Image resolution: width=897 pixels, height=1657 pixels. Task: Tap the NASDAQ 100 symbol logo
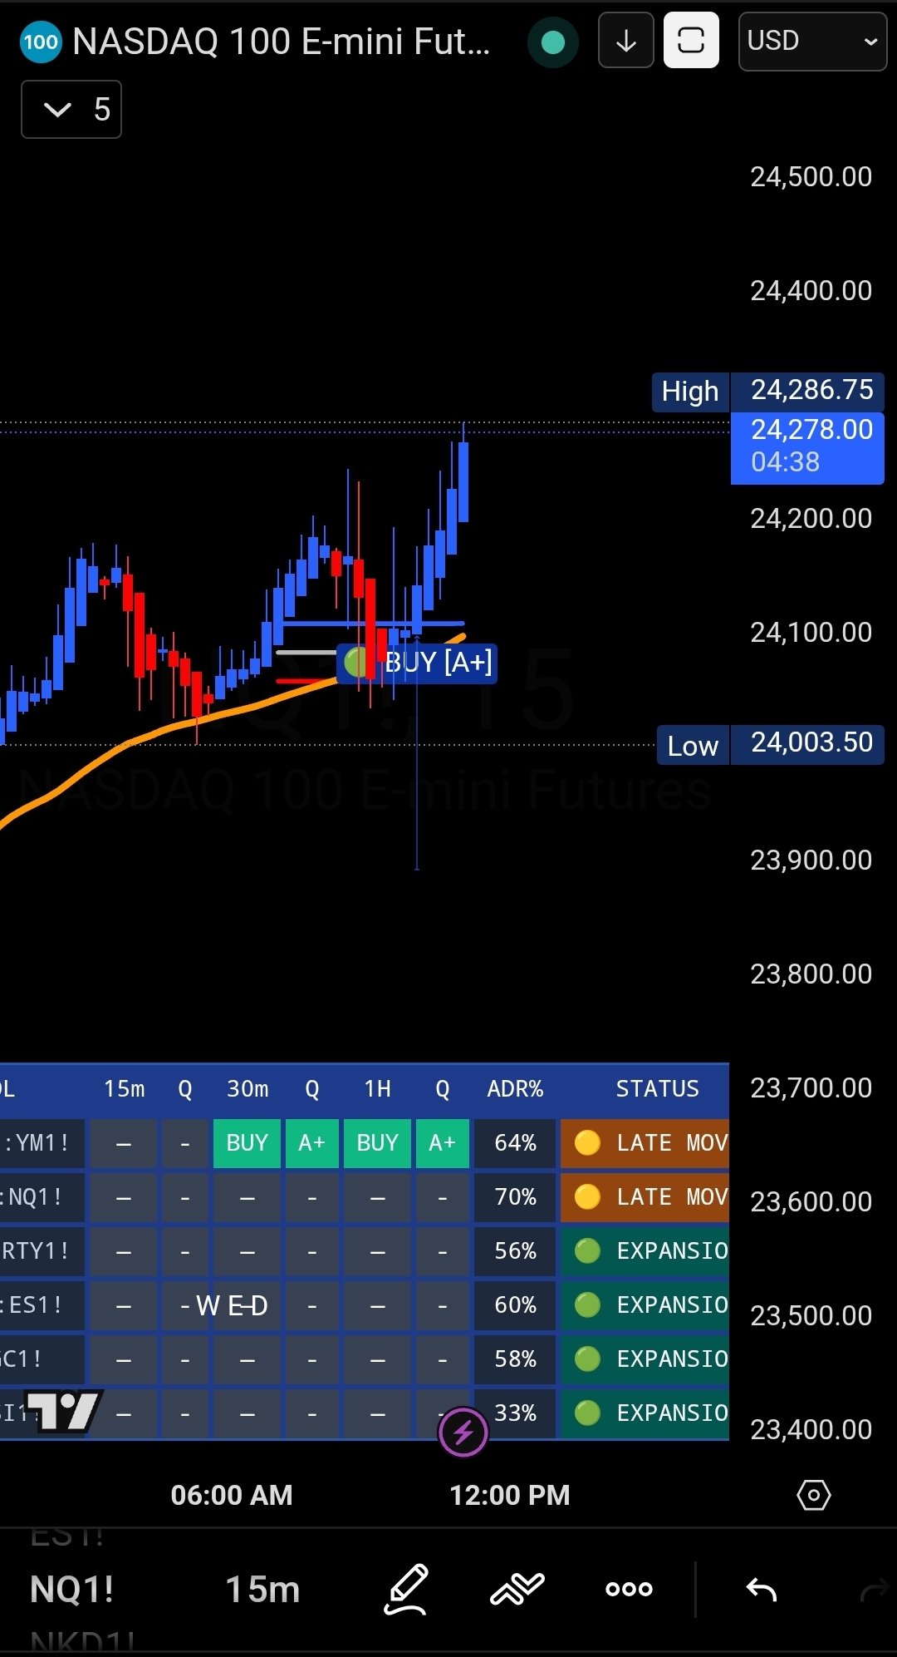pyautogui.click(x=41, y=42)
